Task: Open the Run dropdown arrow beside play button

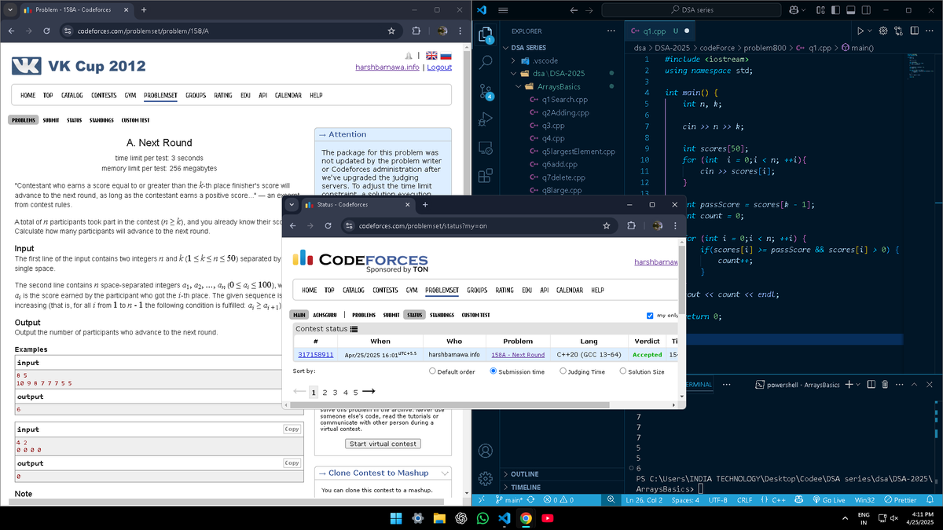Action: [x=871, y=31]
